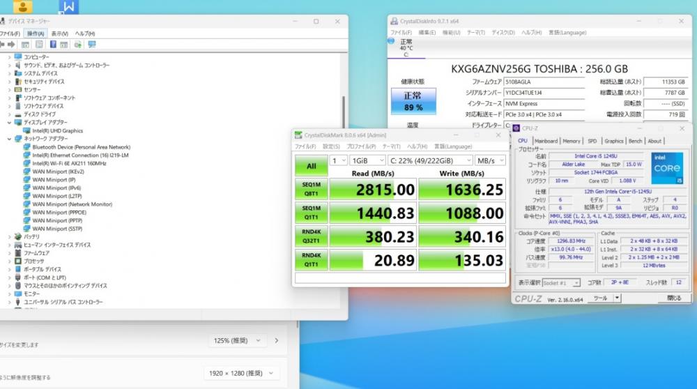697x389 pixels.
Task: Switch to Bench tab in CPU-Z
Action: pos(635,141)
